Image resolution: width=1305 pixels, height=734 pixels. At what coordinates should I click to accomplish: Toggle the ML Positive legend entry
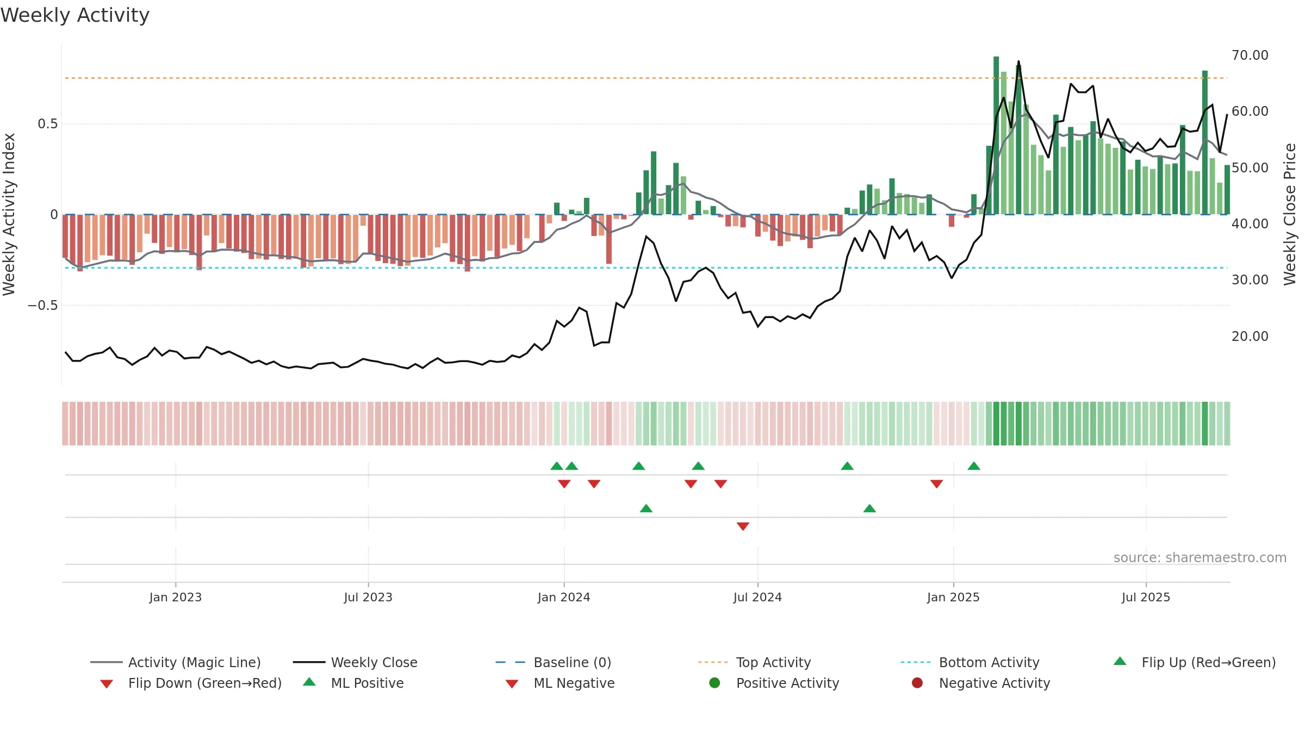[353, 683]
